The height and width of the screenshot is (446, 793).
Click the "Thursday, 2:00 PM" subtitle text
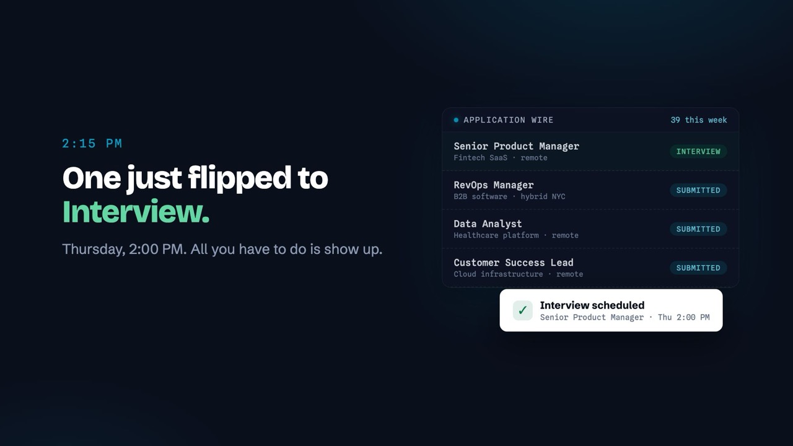[x=124, y=250]
